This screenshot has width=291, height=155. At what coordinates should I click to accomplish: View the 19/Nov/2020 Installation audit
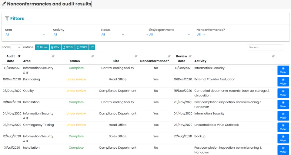(x=283, y=105)
